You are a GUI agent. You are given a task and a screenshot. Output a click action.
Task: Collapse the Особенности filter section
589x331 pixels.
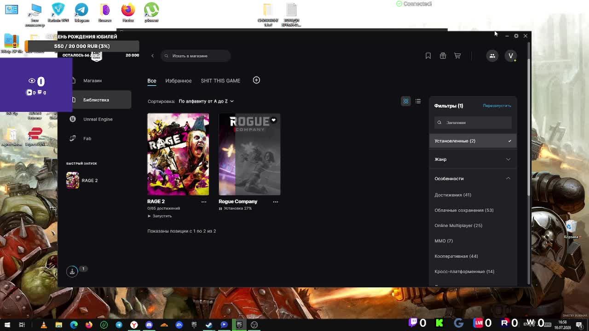(473, 178)
